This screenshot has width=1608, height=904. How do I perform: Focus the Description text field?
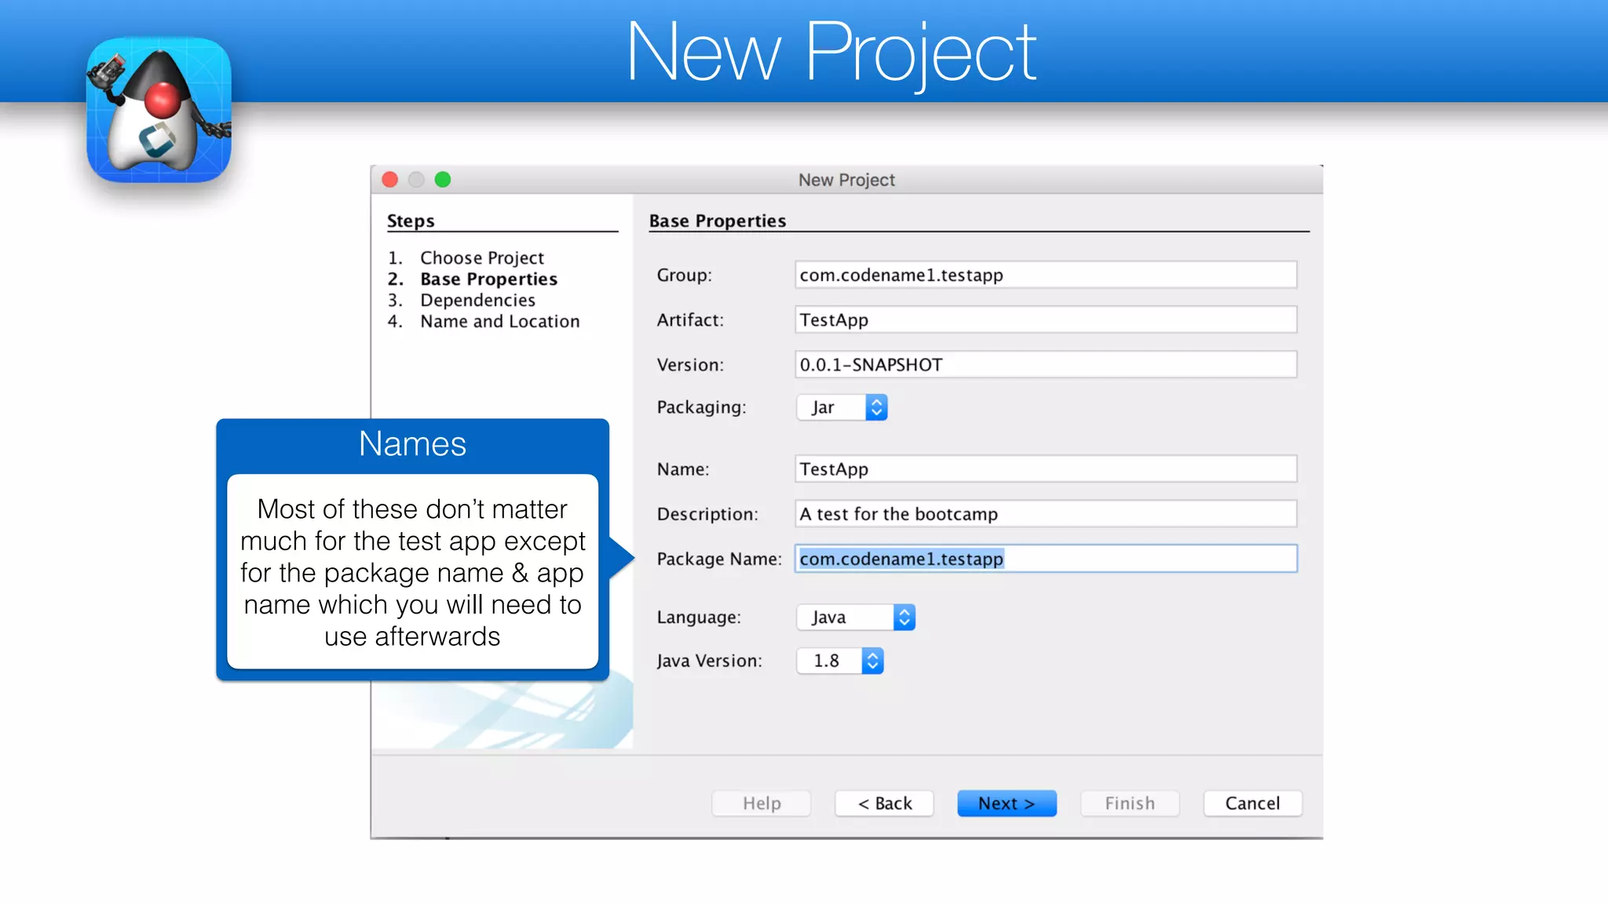[x=1045, y=514]
